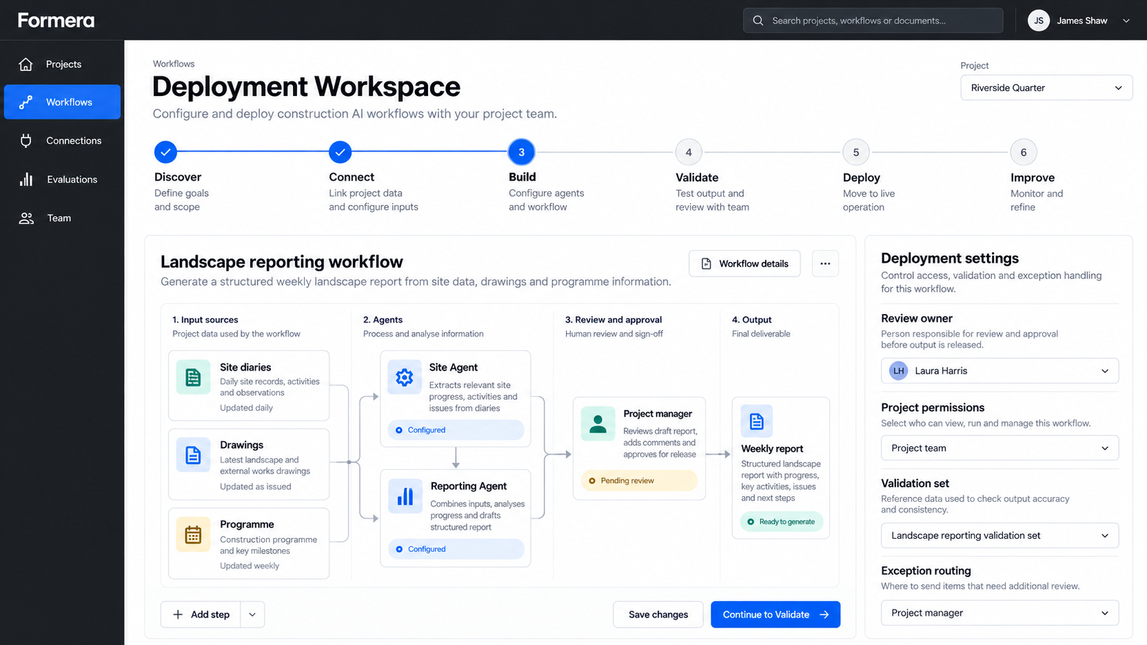Click the Add step button
Image resolution: width=1147 pixels, height=645 pixels.
click(201, 615)
